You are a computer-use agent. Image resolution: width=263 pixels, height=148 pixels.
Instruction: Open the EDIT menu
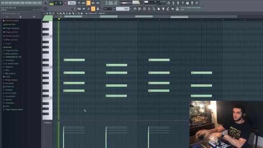tap(7, 3)
